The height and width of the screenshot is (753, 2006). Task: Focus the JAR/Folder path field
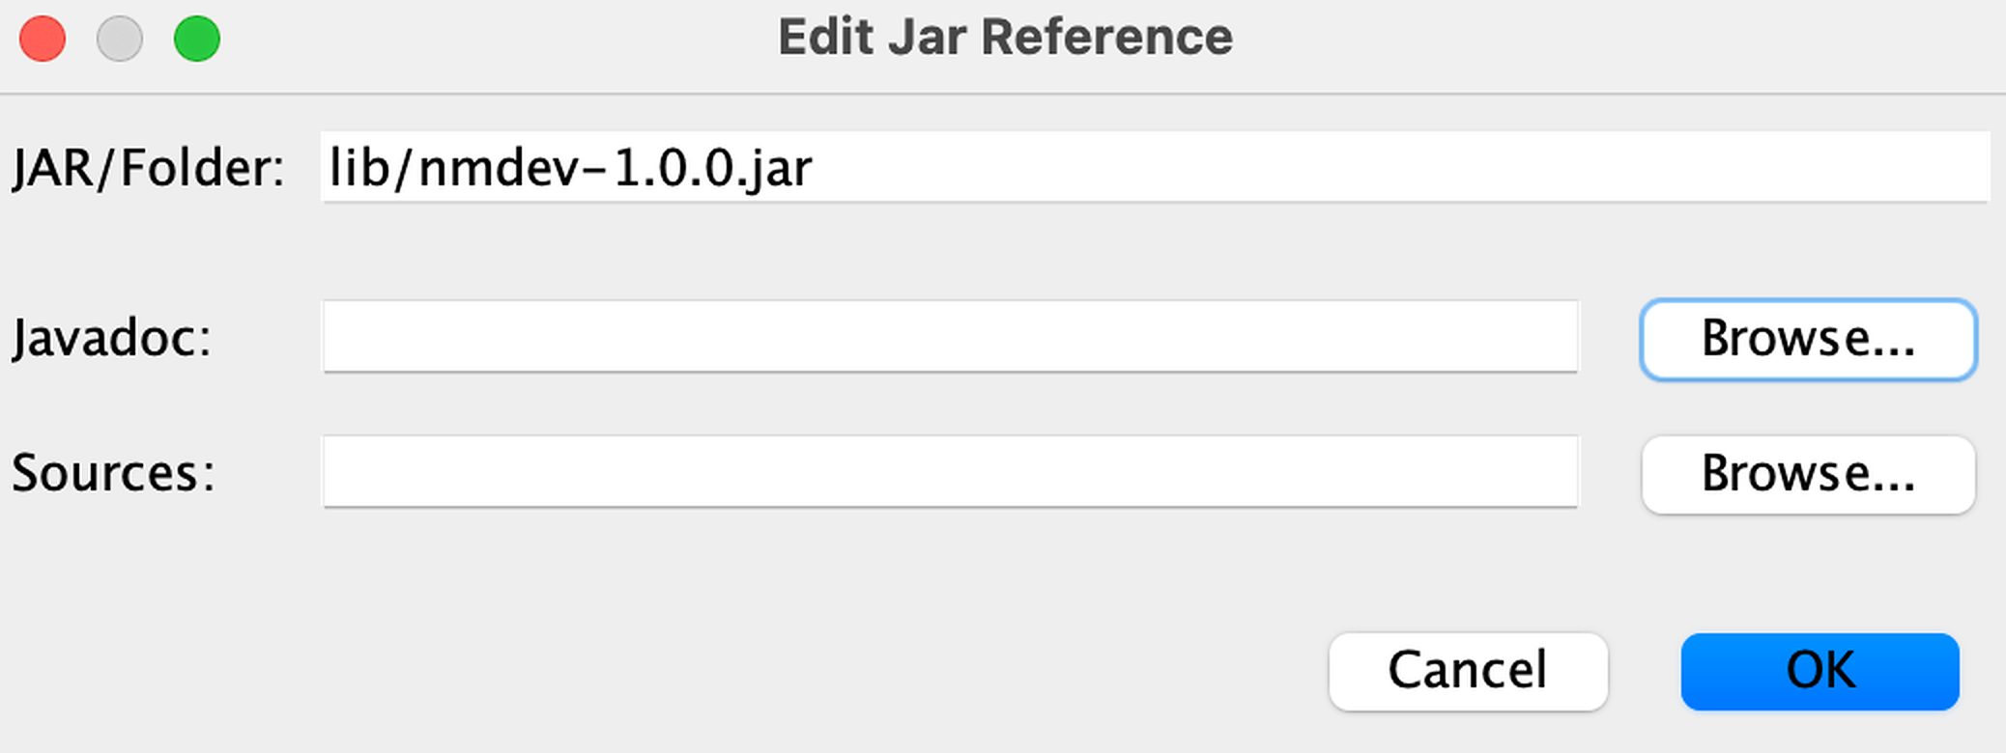(1155, 167)
